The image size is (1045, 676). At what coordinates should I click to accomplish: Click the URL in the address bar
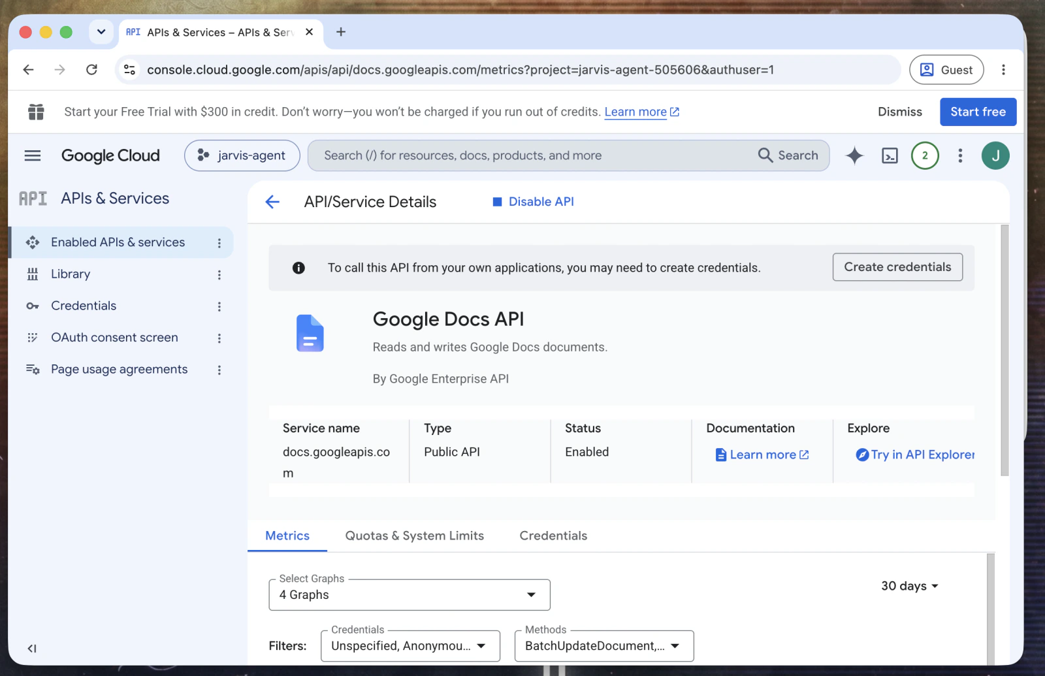pyautogui.click(x=460, y=70)
